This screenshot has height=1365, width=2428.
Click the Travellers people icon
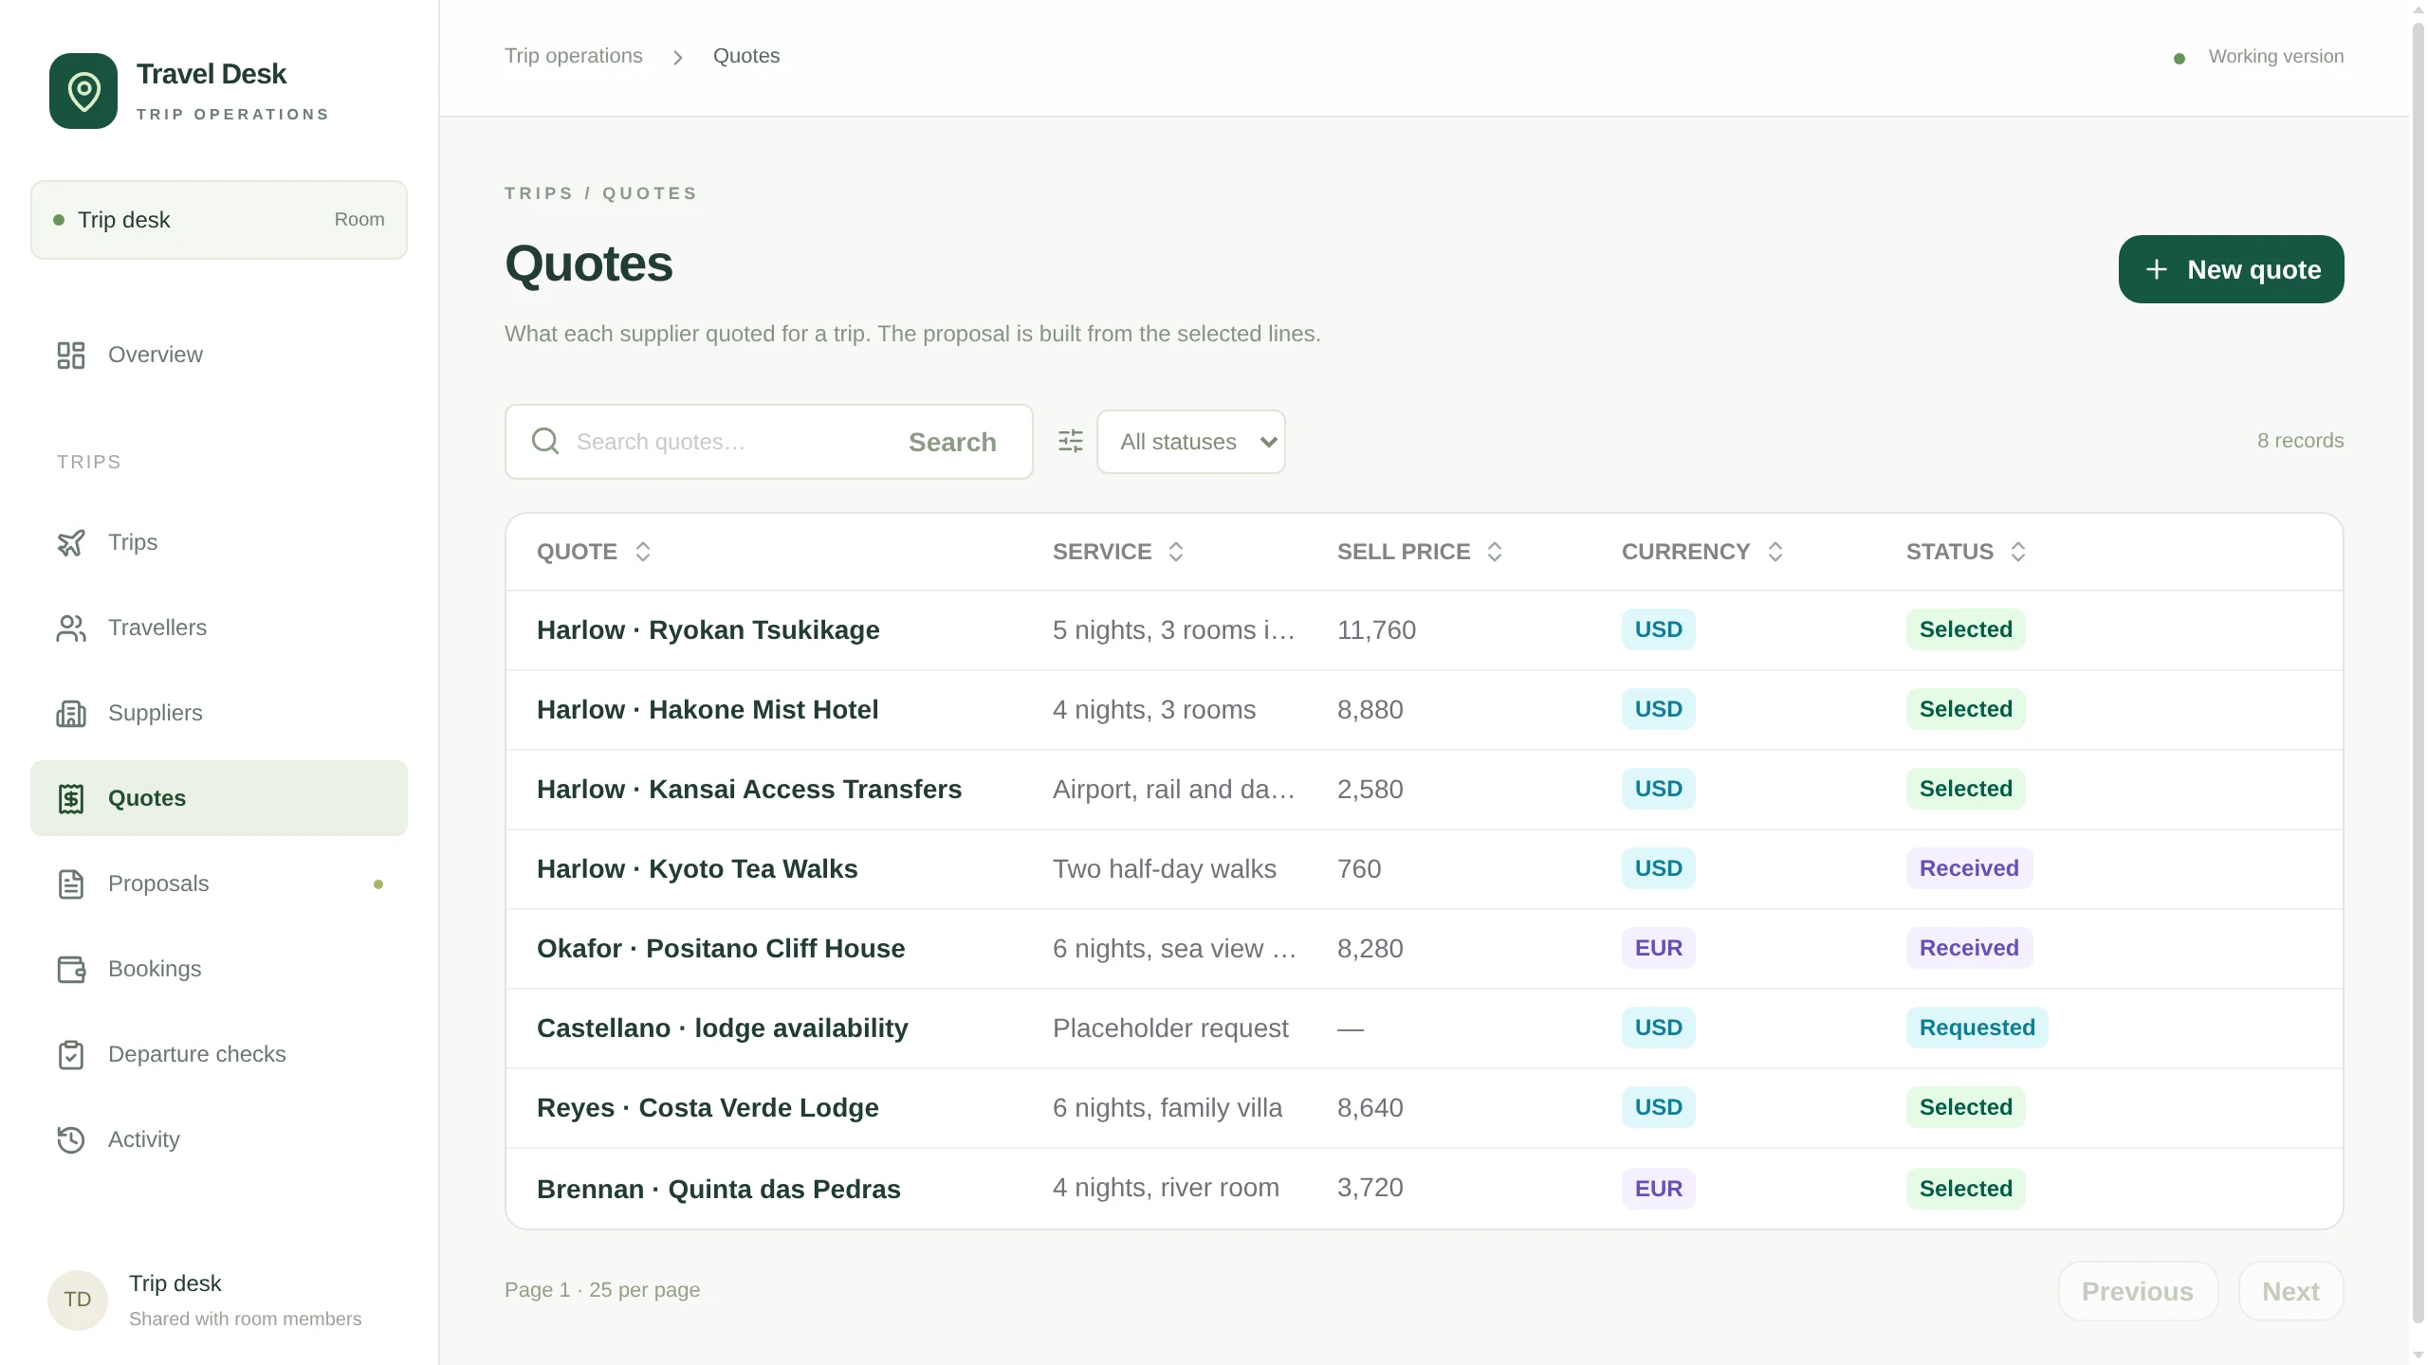tap(71, 628)
